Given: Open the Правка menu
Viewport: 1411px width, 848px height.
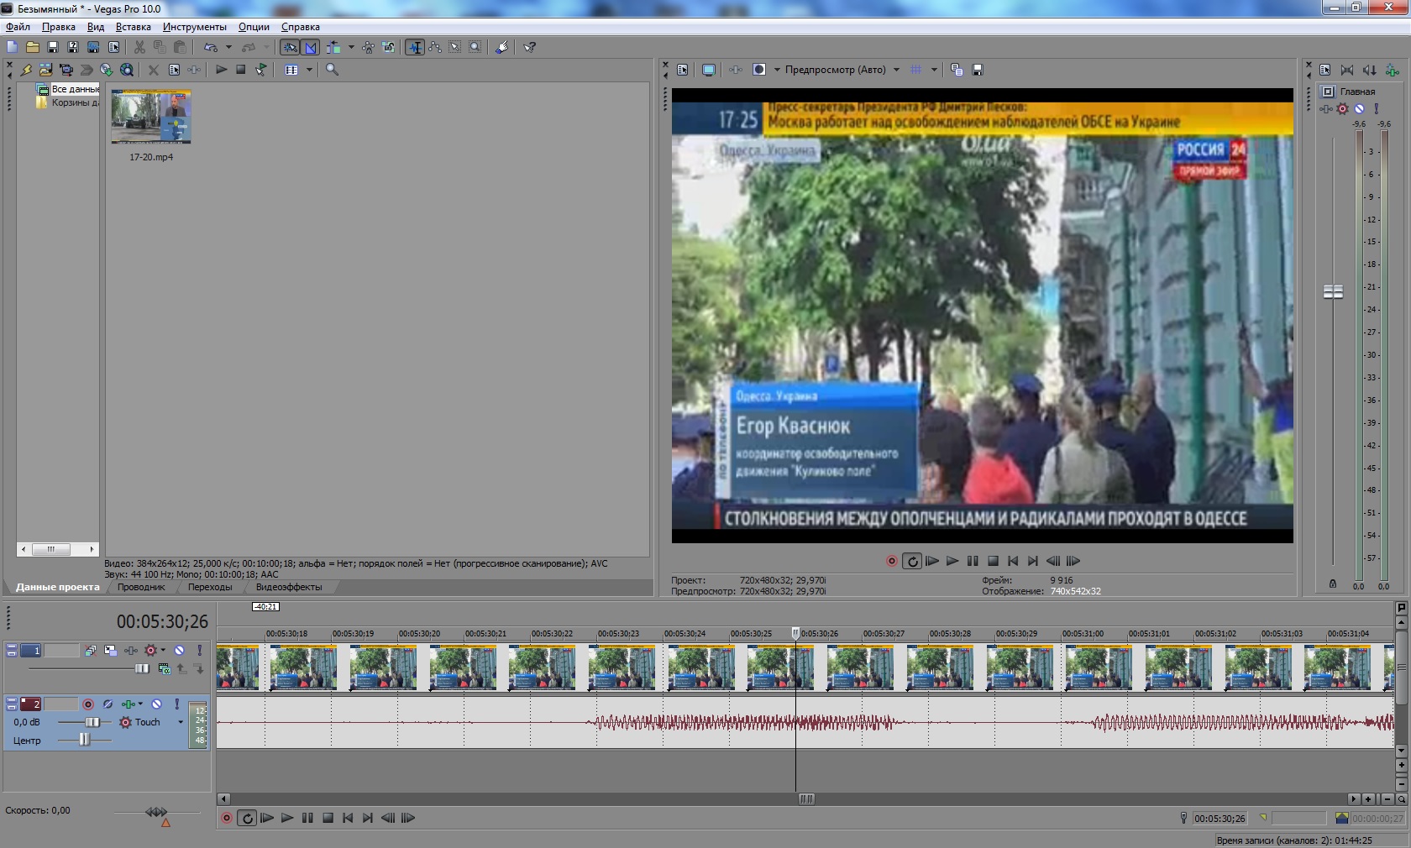Looking at the screenshot, I should 59,27.
